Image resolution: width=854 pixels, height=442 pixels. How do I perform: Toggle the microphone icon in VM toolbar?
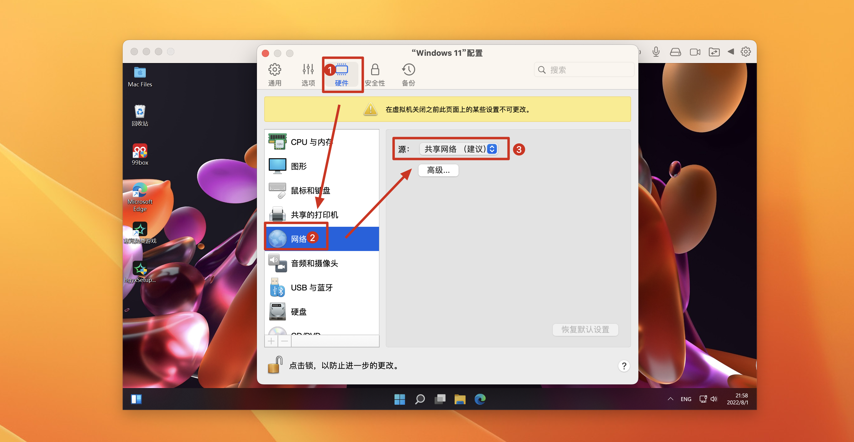[655, 52]
